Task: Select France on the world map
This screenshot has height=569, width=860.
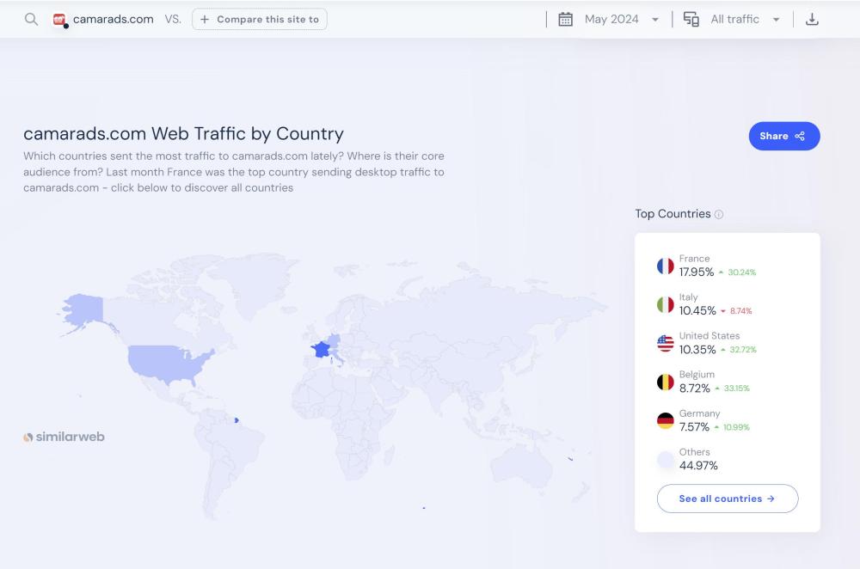Action: coord(321,349)
